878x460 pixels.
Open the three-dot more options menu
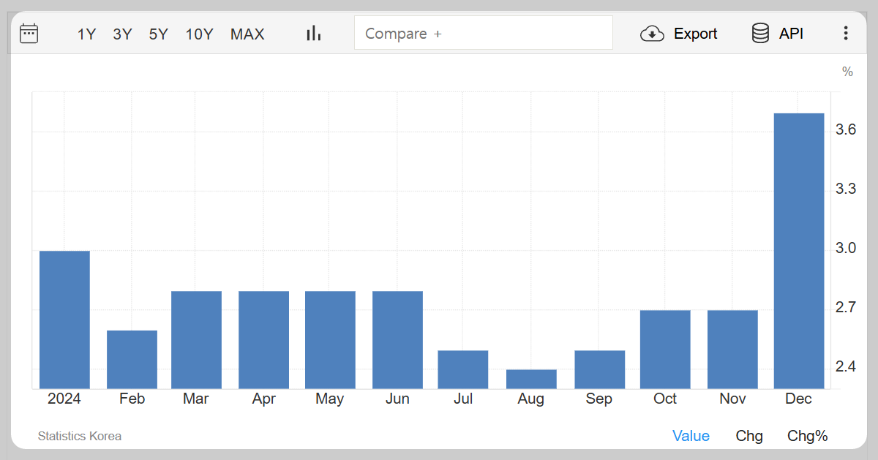click(x=846, y=34)
